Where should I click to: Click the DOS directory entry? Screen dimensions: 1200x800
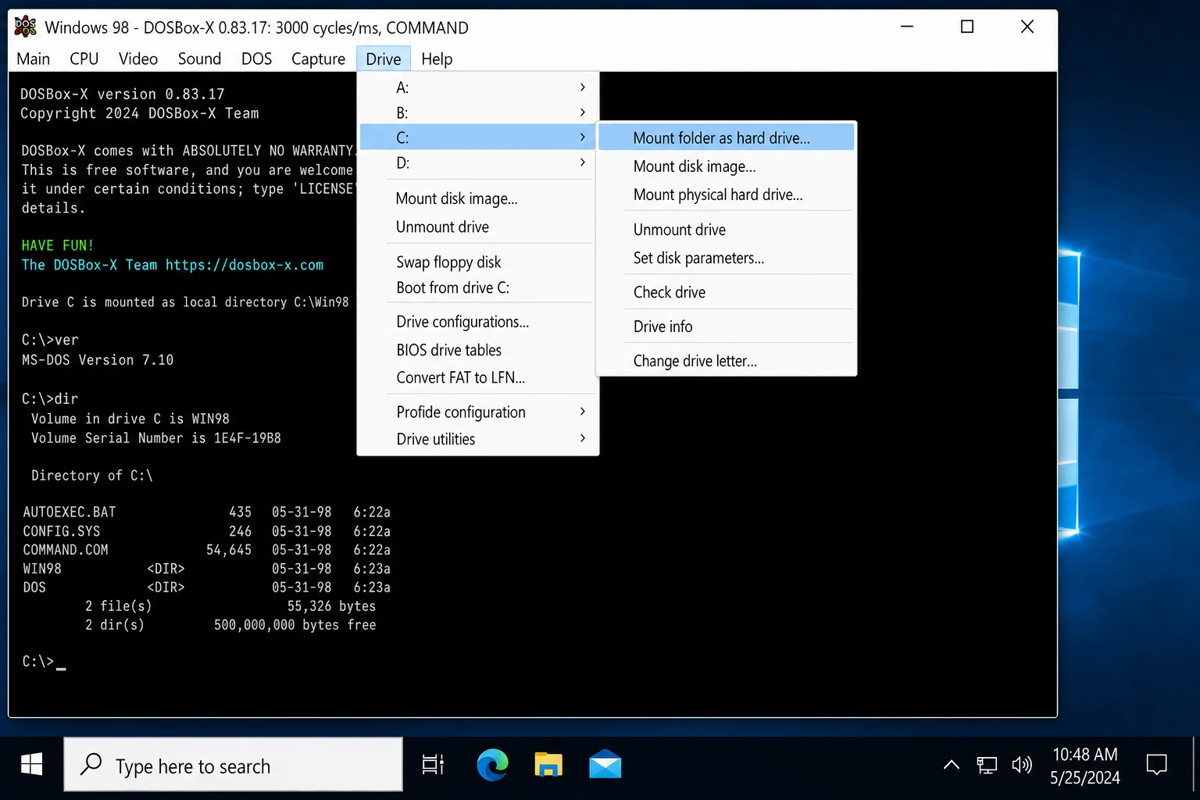coord(206,587)
